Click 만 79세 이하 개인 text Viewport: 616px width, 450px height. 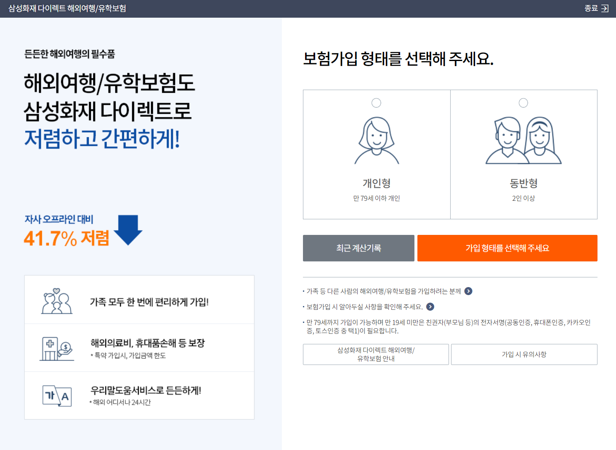pos(377,198)
